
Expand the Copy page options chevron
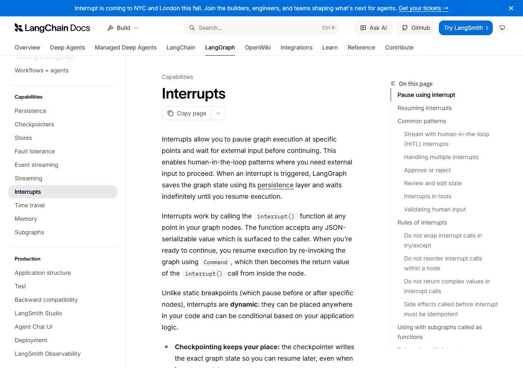218,113
